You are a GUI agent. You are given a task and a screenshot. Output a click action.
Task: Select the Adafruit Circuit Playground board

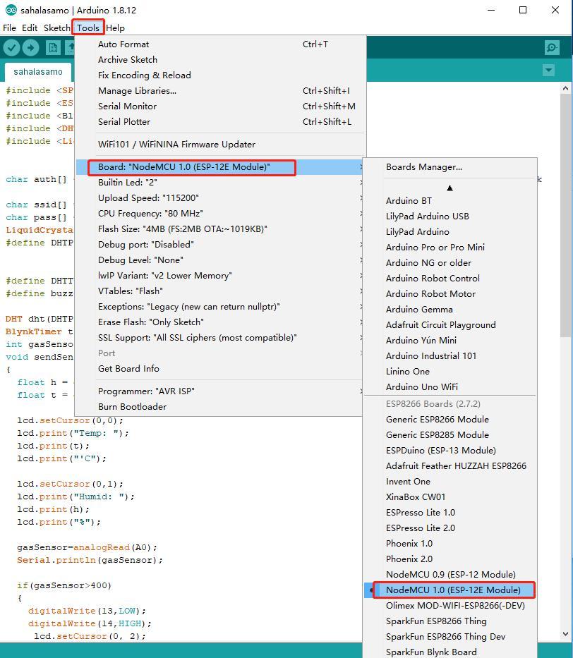pyautogui.click(x=450, y=325)
